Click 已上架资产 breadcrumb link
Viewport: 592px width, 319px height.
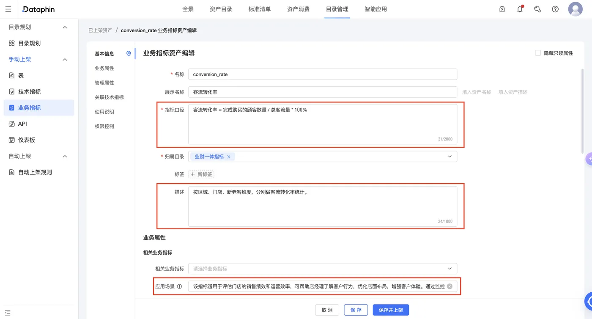click(100, 30)
